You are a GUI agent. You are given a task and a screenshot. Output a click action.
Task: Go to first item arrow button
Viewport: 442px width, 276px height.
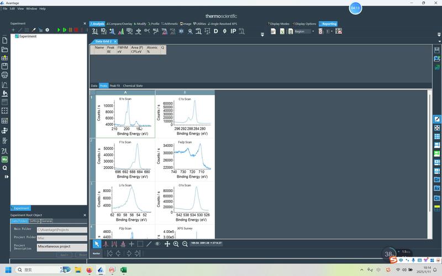pyautogui.click(x=109, y=253)
